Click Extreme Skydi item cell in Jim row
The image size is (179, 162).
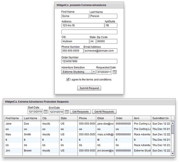(142, 151)
